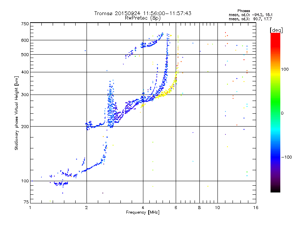Click the '10' frequency axis tick label
301x226 pixels.
[217, 208]
